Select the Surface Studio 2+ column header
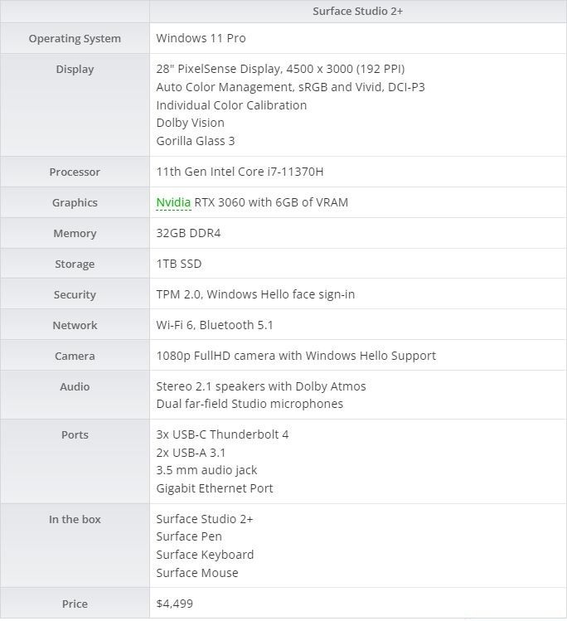This screenshot has height=621, width=567. [357, 11]
